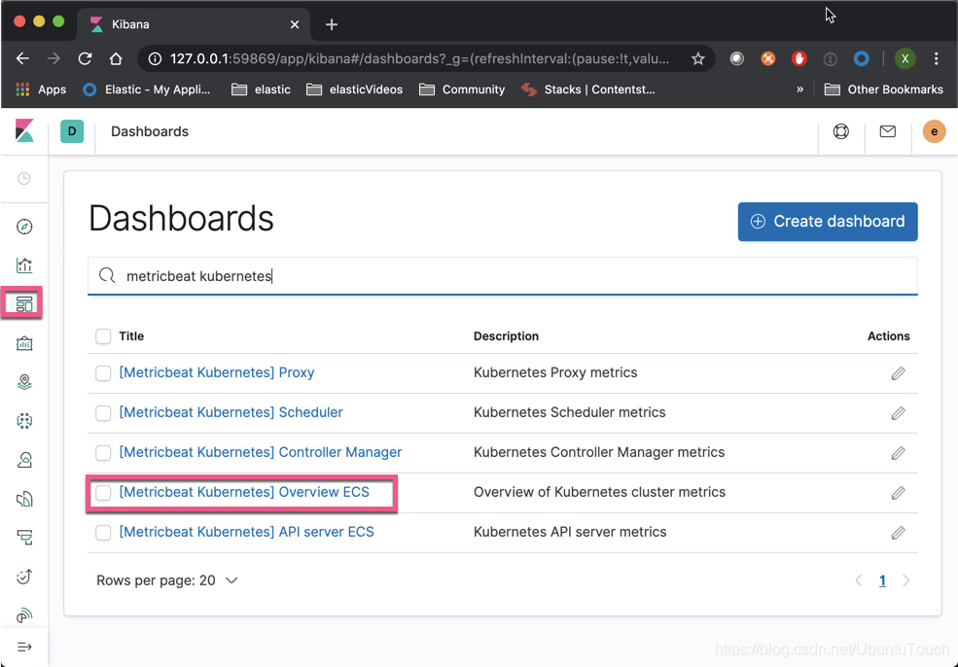Open Stacks | Contentst... bookmark
Image resolution: width=958 pixels, height=667 pixels.
tap(587, 89)
